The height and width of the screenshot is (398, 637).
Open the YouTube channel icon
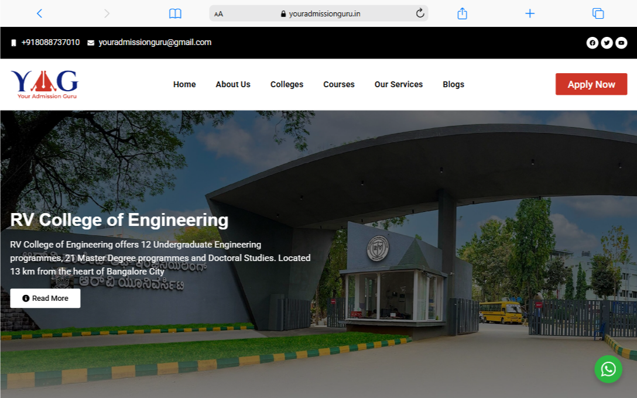coord(621,42)
